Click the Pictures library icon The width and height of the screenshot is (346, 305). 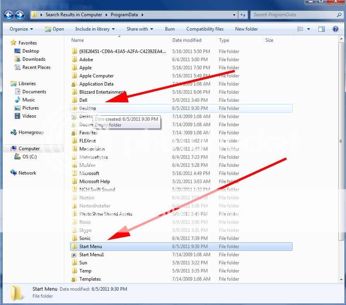point(17,108)
